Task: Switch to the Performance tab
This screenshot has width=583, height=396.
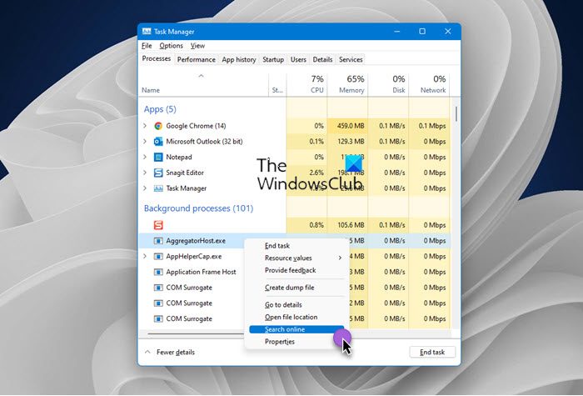Action: click(x=196, y=59)
